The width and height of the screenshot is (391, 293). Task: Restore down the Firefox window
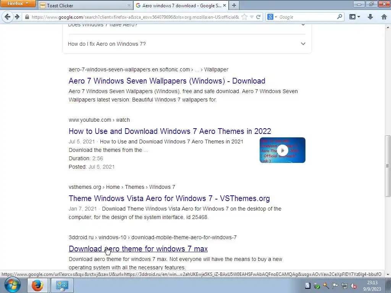pos(372,4)
